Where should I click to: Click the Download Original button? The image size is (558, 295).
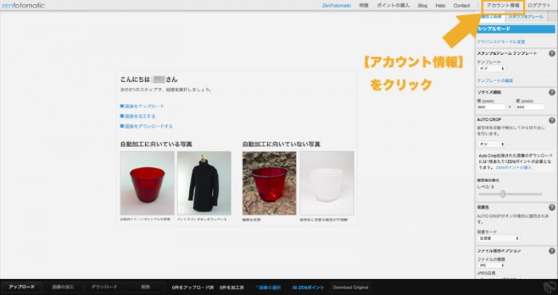(x=351, y=287)
